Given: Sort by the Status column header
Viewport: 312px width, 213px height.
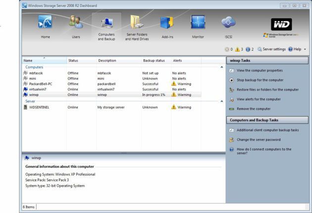Looking at the screenshot, I should pos(81,61).
